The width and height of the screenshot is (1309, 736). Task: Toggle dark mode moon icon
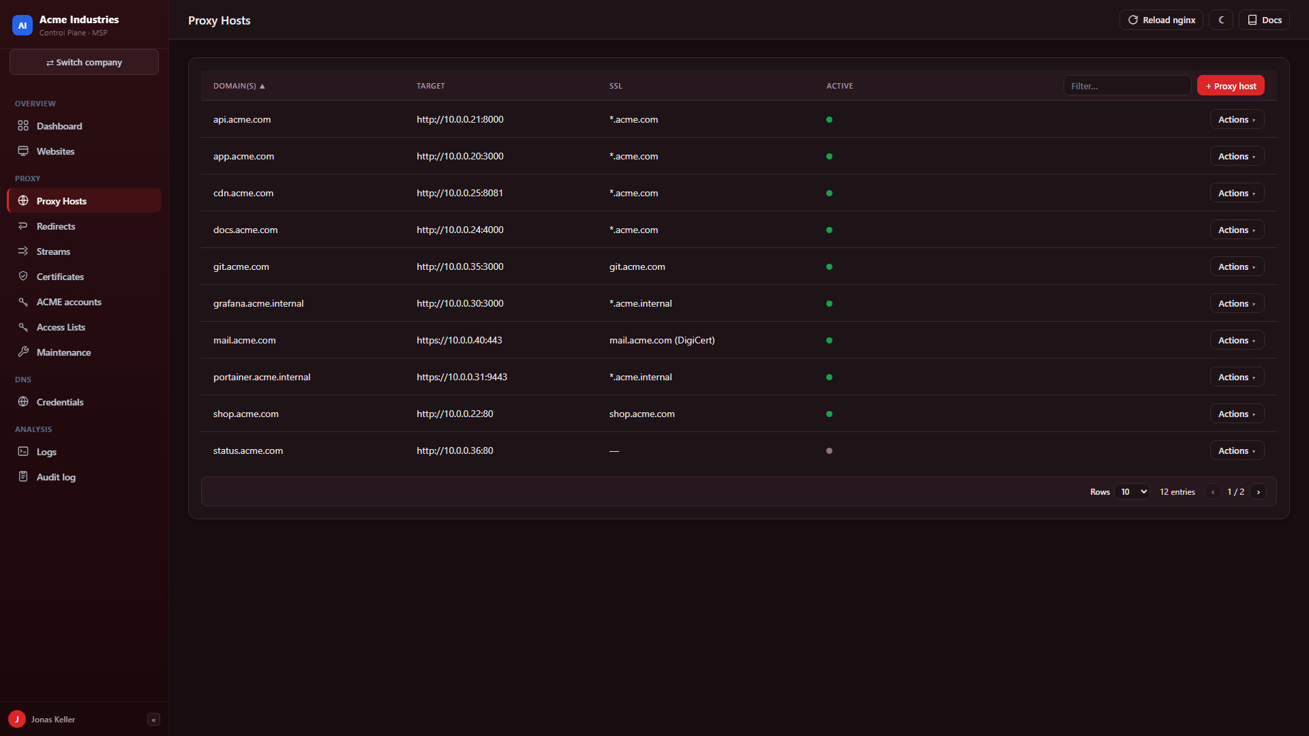tap(1221, 20)
